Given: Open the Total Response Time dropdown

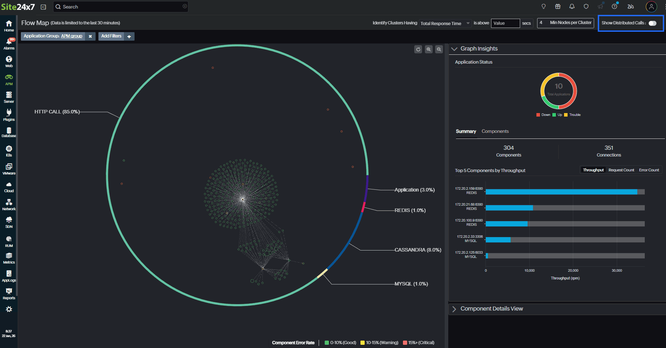Looking at the screenshot, I should pyautogui.click(x=445, y=23).
